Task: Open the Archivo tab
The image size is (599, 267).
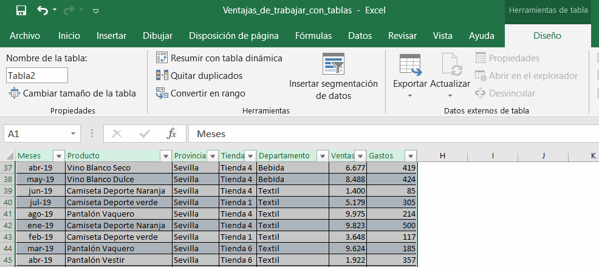Action: (25, 36)
